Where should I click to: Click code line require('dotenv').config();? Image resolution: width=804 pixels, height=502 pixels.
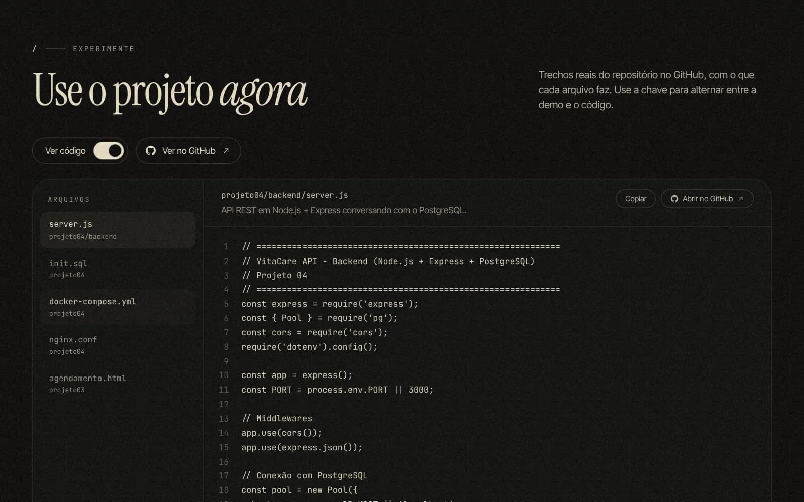(310, 347)
